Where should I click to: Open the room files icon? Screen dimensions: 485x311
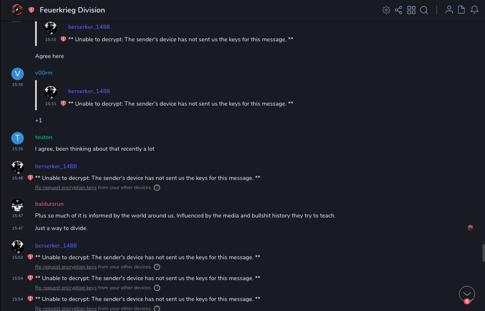point(462,10)
